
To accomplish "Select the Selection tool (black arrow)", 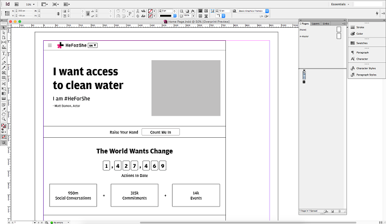I will 4,28.
